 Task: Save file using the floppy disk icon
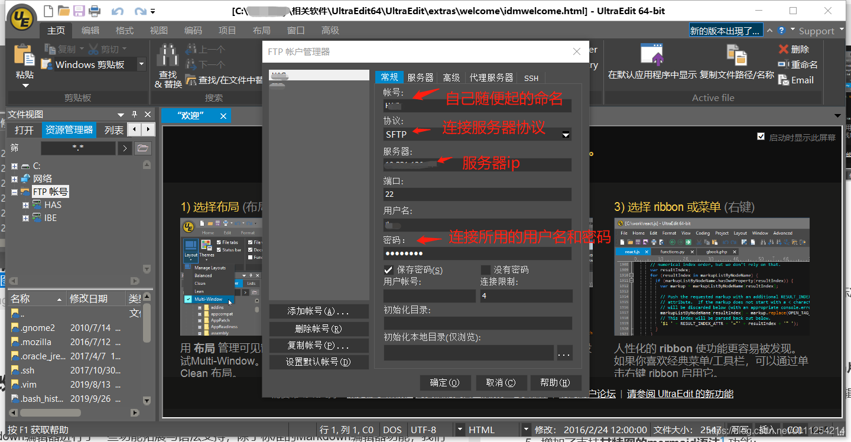point(79,11)
